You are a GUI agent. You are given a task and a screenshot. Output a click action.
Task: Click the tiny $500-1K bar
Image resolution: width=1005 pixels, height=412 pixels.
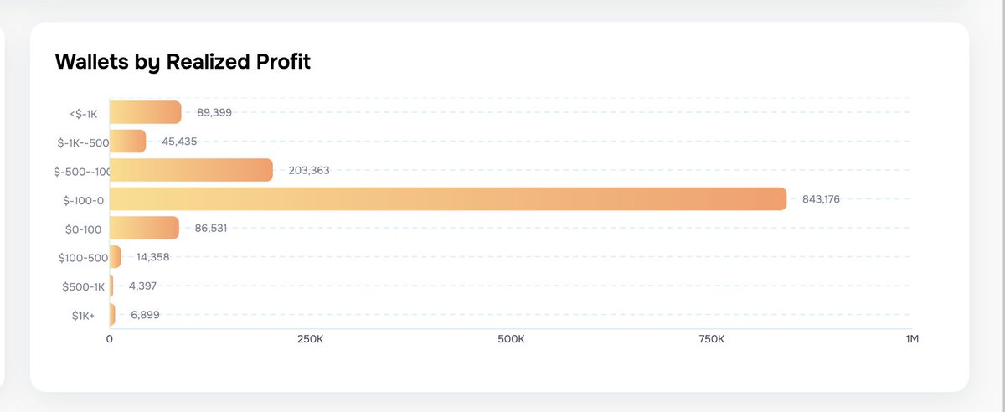(x=111, y=286)
